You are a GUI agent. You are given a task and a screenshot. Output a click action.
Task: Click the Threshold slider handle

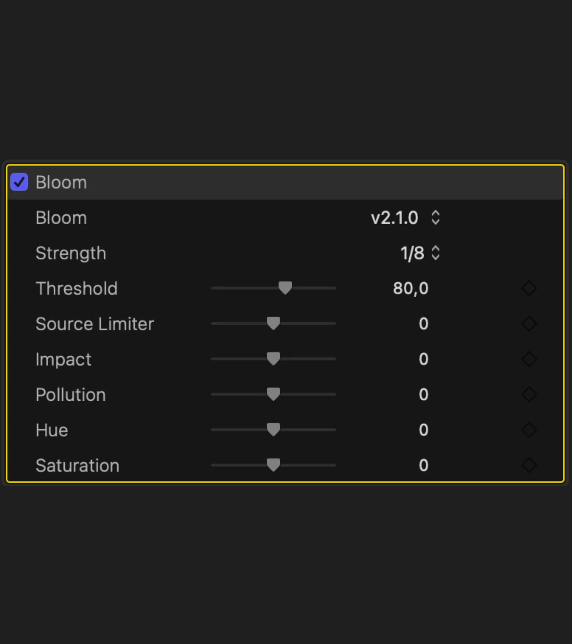point(285,288)
